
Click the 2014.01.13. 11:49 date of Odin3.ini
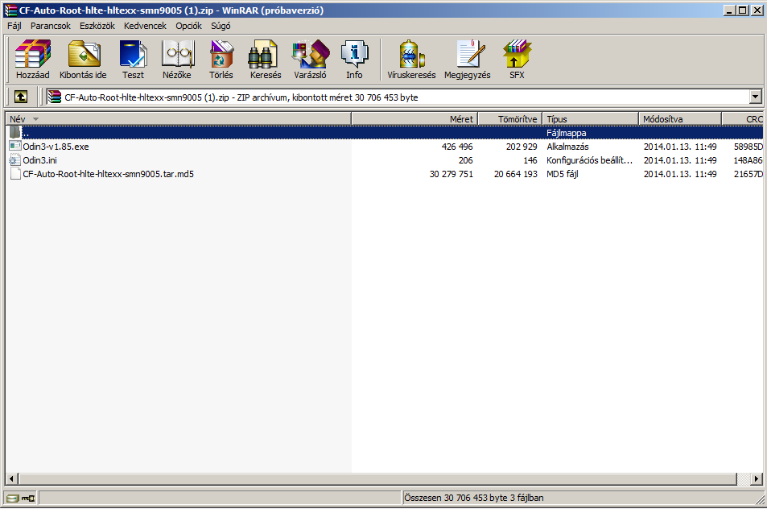(x=680, y=160)
